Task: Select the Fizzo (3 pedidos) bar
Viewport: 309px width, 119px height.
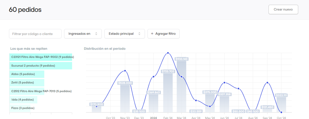Action: pos(20,108)
